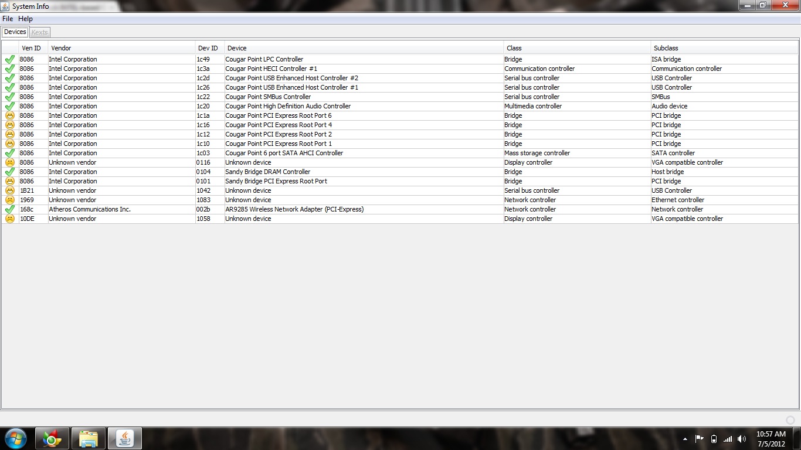Click the checkmark next to Sandy Bridge DRAM Controller
The image size is (801, 450).
(x=9, y=172)
